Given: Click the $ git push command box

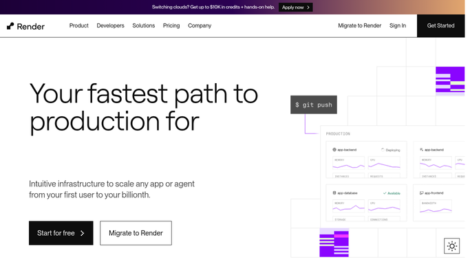Looking at the screenshot, I should tap(314, 104).
